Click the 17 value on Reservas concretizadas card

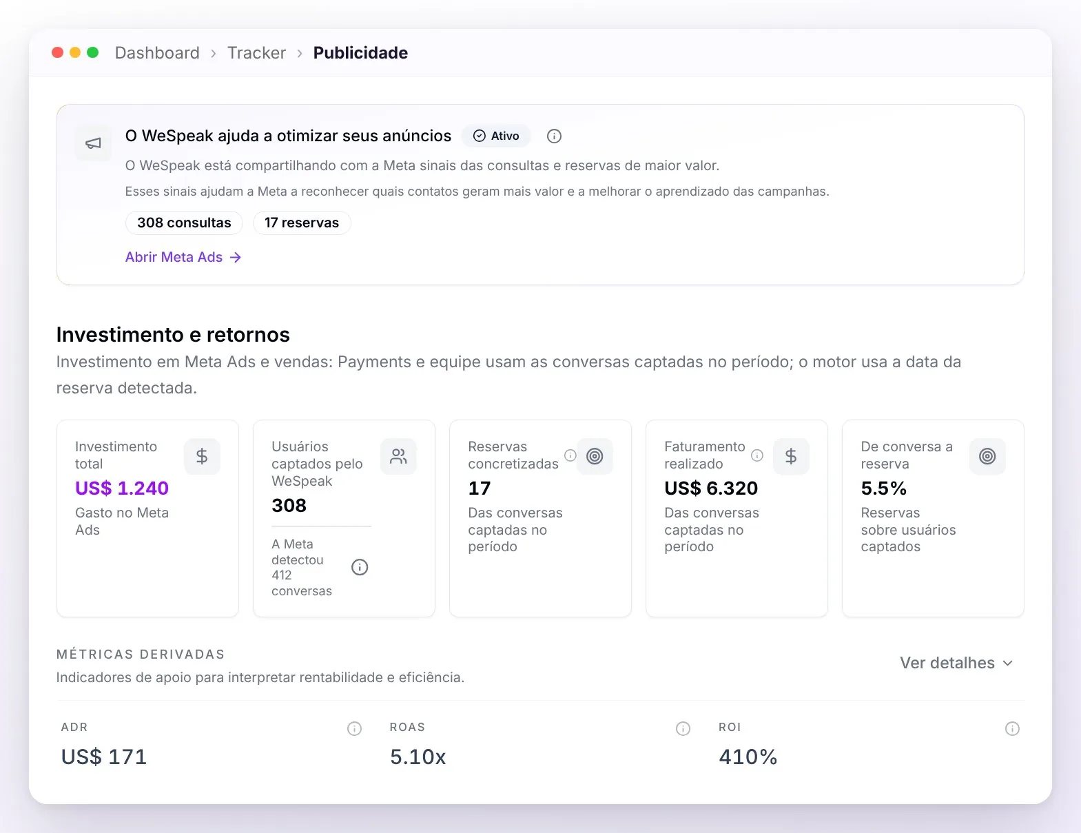coord(480,488)
